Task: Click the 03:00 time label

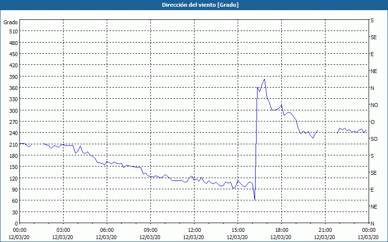Action: pos(63,230)
